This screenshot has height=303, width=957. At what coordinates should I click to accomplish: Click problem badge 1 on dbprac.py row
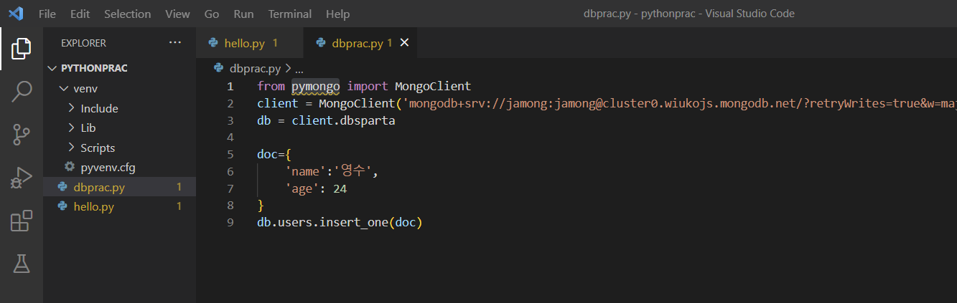pos(179,187)
